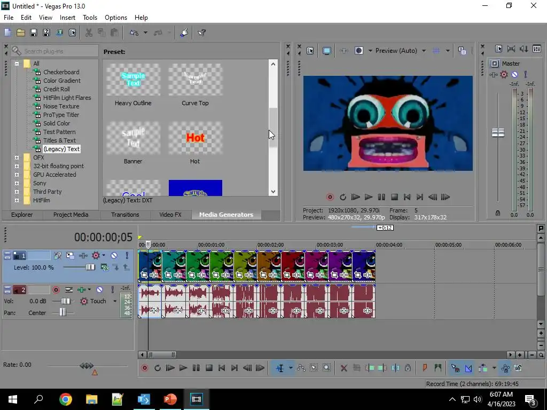Mute audio track 2
This screenshot has width=547, height=410.
pos(100,290)
